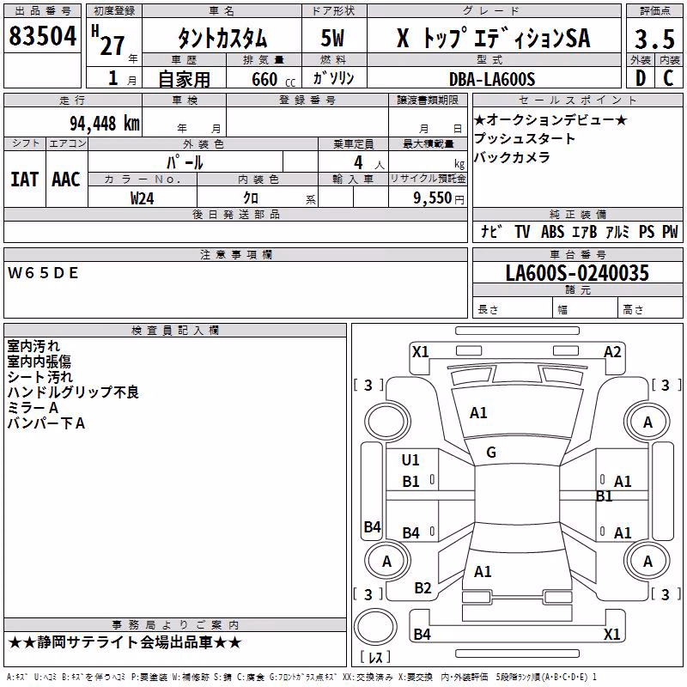Screen dimensions: 687x687
Task: Select sales point バックカメラ
Action: pyautogui.click(x=512, y=157)
